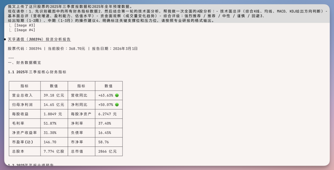
Task: Click the 营业总收入 table cell
Action: click(25, 95)
